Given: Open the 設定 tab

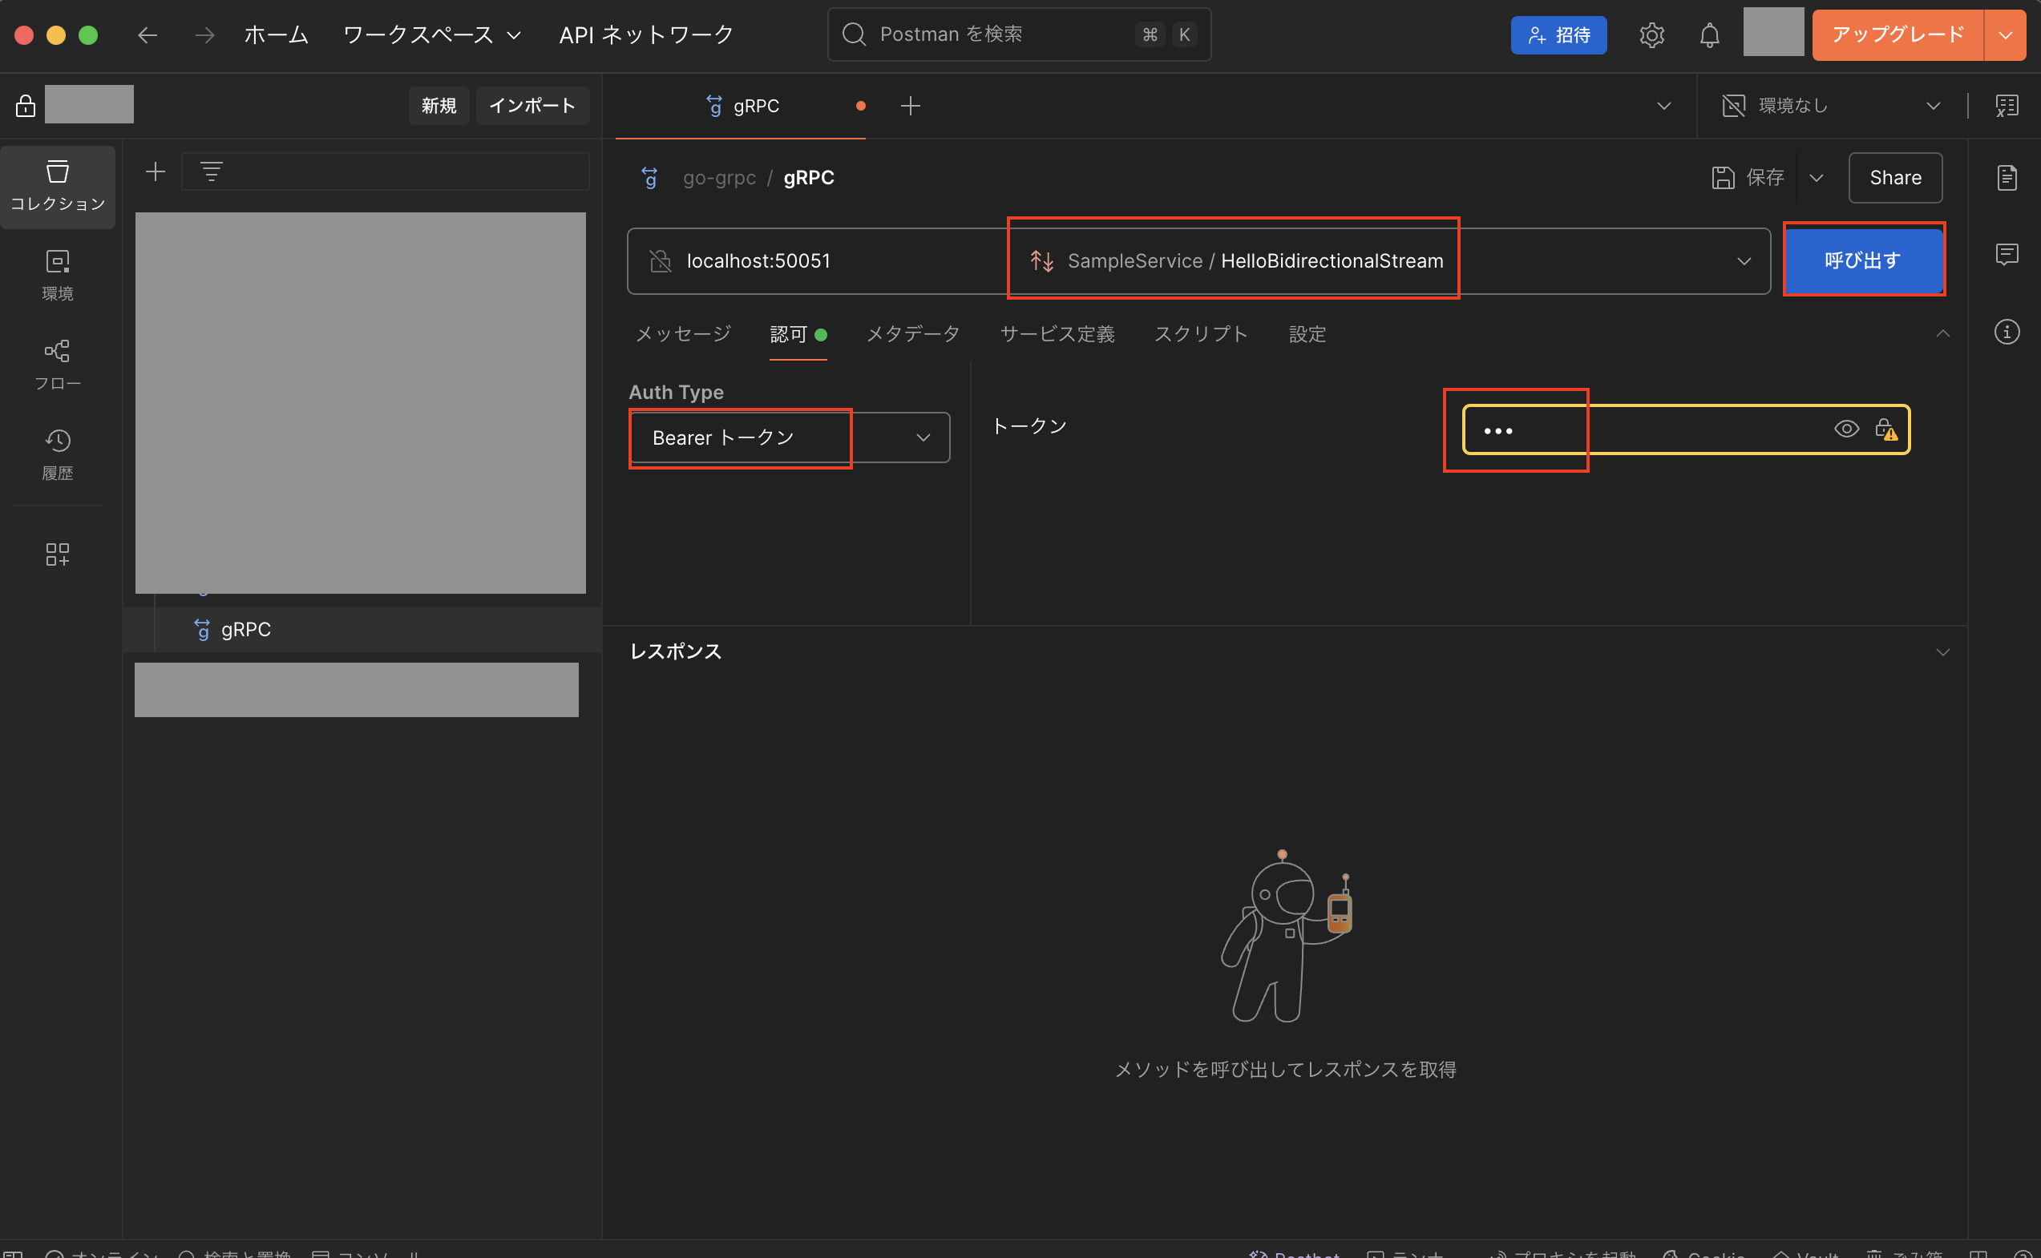Looking at the screenshot, I should click(x=1307, y=334).
